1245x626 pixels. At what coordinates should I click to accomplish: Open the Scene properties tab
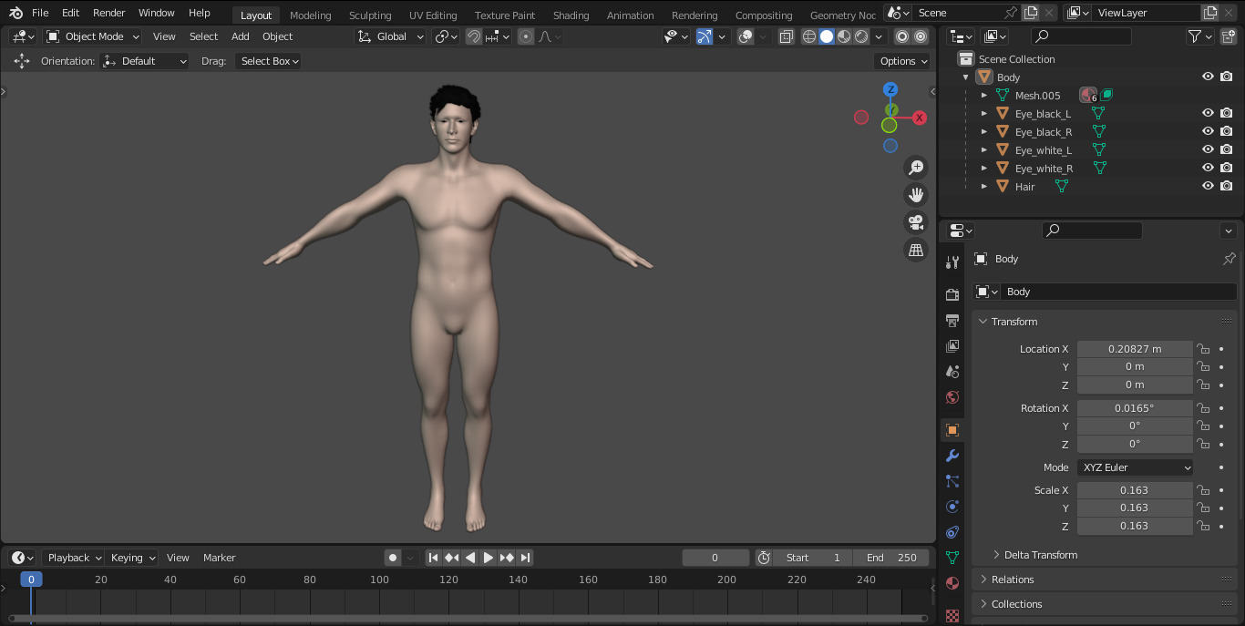pos(952,372)
